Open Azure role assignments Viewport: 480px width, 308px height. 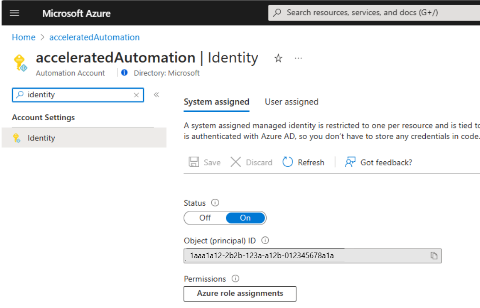coord(240,293)
